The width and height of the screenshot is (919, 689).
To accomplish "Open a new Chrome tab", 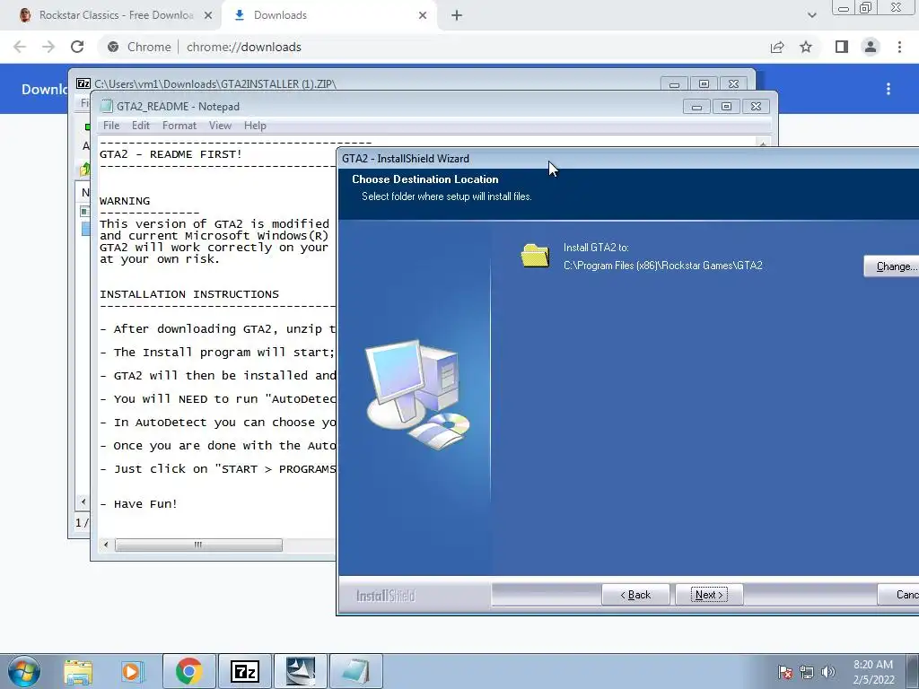I will [457, 15].
